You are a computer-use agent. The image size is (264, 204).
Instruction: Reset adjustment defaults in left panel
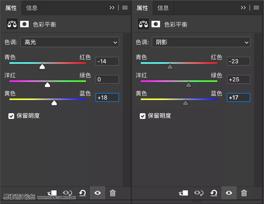pyautogui.click(x=82, y=193)
